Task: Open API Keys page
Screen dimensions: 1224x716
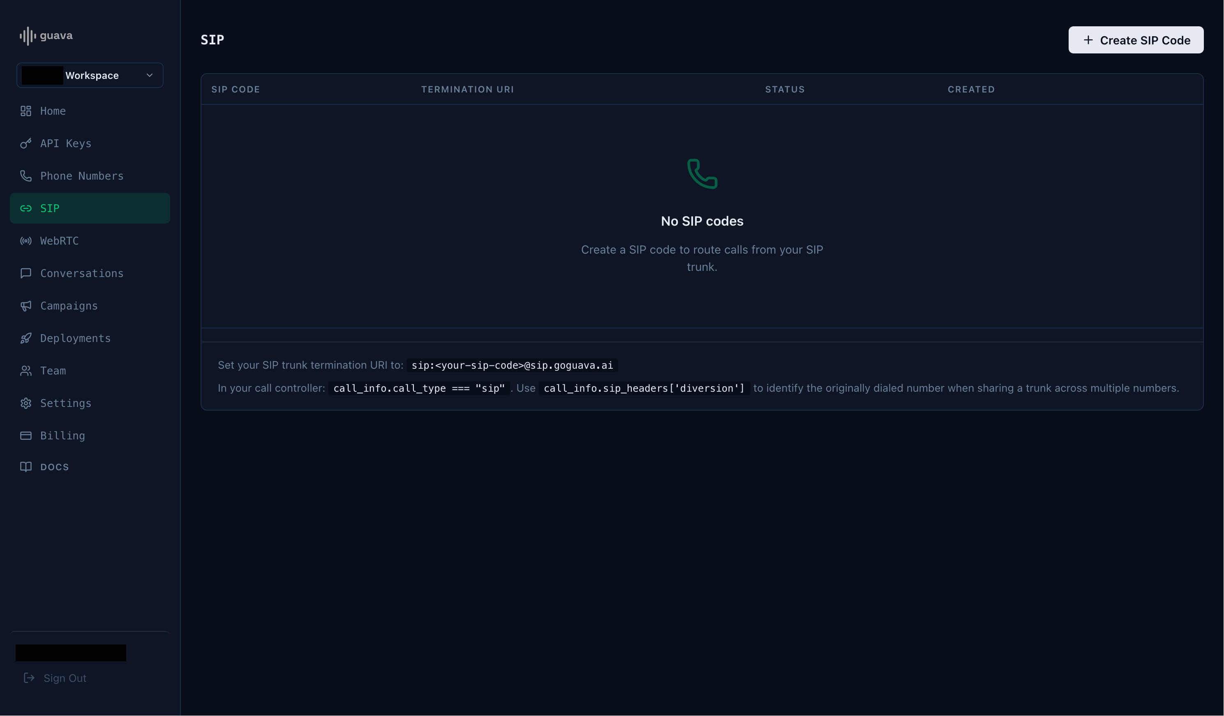Action: pos(90,144)
